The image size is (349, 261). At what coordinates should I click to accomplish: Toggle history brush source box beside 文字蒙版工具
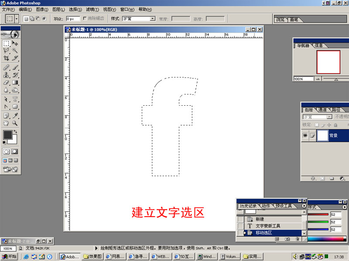pyautogui.click(x=240, y=226)
